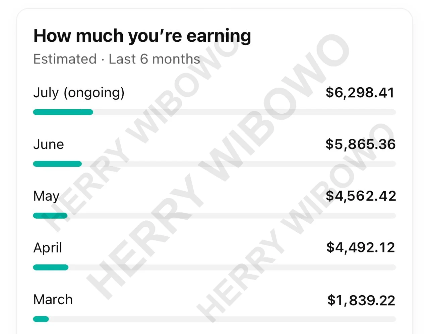Select the April month label
Viewport: 429px width, 334px height.
tap(48, 248)
